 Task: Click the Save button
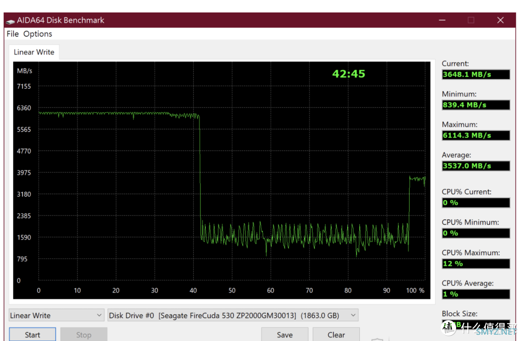[x=285, y=334]
